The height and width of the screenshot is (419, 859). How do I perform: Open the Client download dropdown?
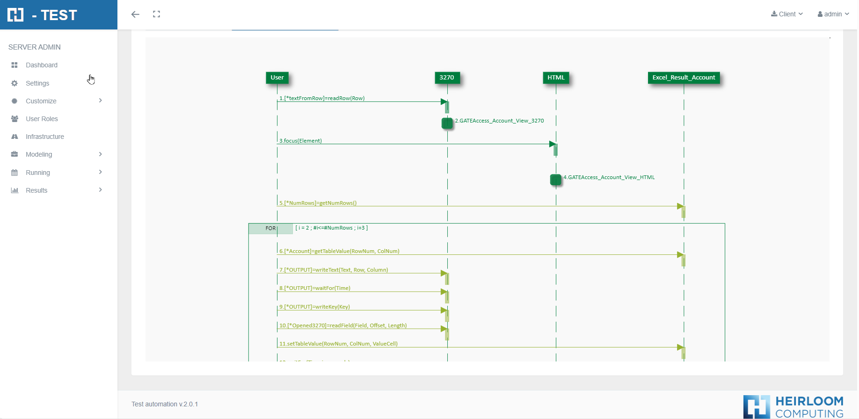[787, 14]
